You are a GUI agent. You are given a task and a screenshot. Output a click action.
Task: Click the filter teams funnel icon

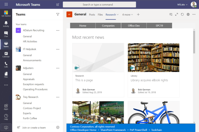[x=58, y=14]
